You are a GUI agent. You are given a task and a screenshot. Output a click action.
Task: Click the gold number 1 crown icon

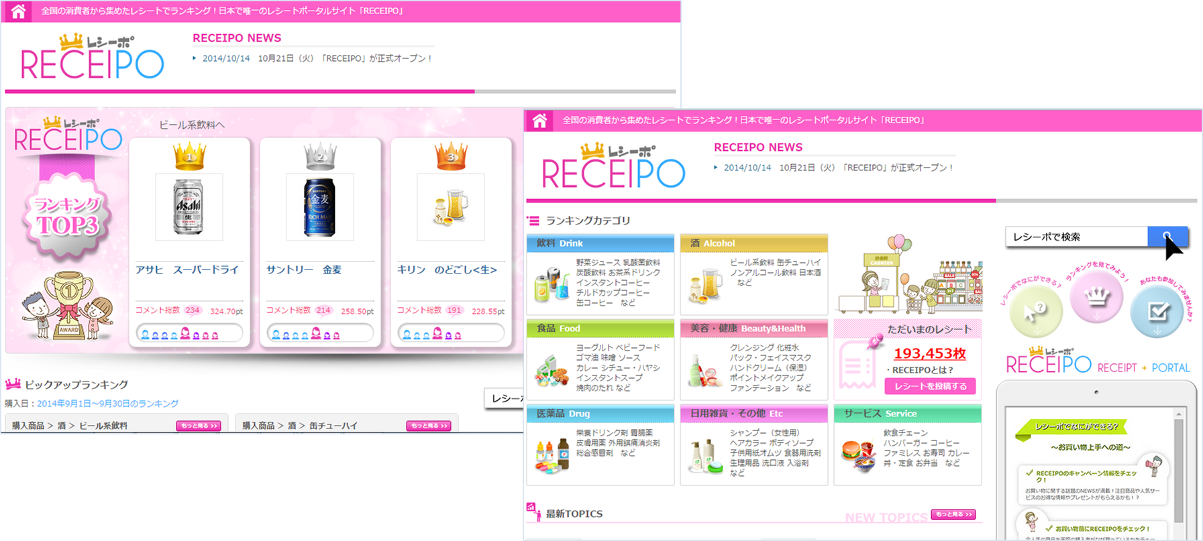pos(189,156)
